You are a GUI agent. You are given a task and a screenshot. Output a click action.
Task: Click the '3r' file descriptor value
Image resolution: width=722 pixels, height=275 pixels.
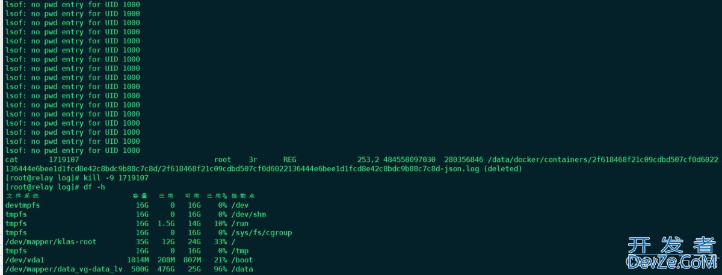click(253, 160)
